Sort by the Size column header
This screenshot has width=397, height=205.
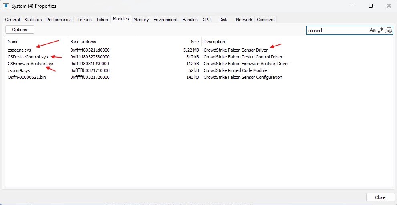[168, 42]
